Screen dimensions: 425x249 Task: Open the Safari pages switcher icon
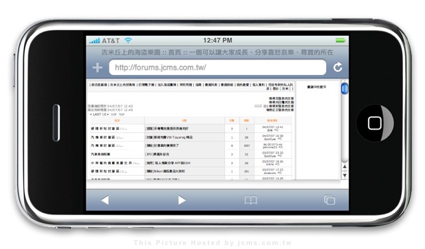(329, 200)
